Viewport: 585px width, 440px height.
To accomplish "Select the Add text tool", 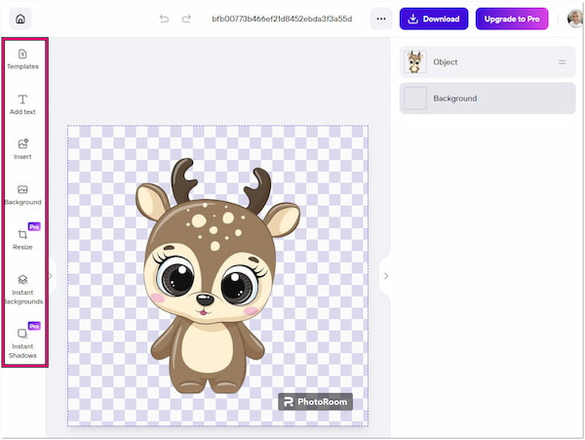I will pos(23,104).
